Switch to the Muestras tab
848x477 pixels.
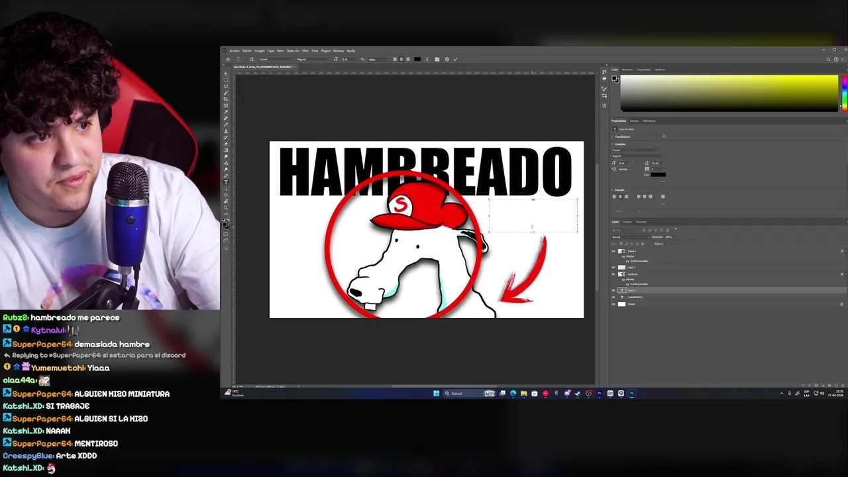pyautogui.click(x=627, y=70)
